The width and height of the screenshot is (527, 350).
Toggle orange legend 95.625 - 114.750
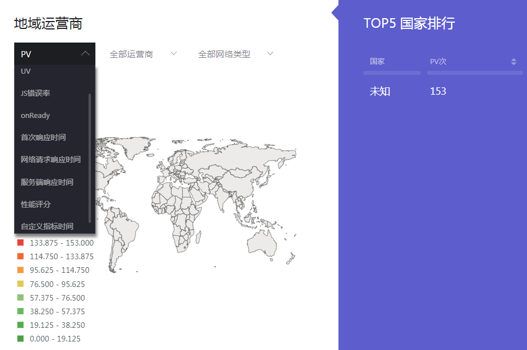53,270
